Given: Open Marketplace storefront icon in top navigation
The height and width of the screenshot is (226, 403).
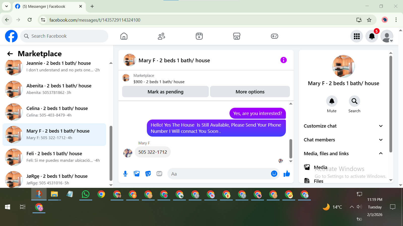Looking at the screenshot, I should (237, 36).
